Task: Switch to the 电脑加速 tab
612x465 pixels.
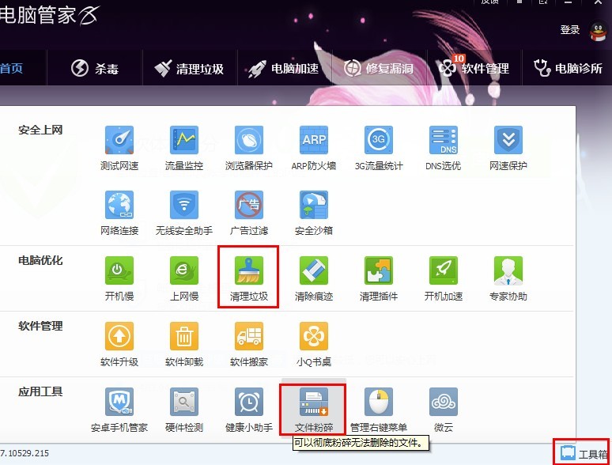Action: (x=283, y=68)
